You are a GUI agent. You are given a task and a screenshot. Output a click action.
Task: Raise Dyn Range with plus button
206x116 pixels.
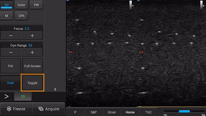coord(32,52)
